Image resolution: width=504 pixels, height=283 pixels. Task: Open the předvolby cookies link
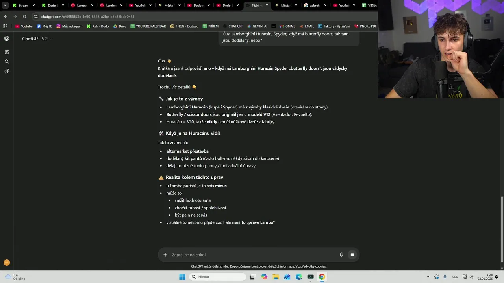tap(313, 266)
